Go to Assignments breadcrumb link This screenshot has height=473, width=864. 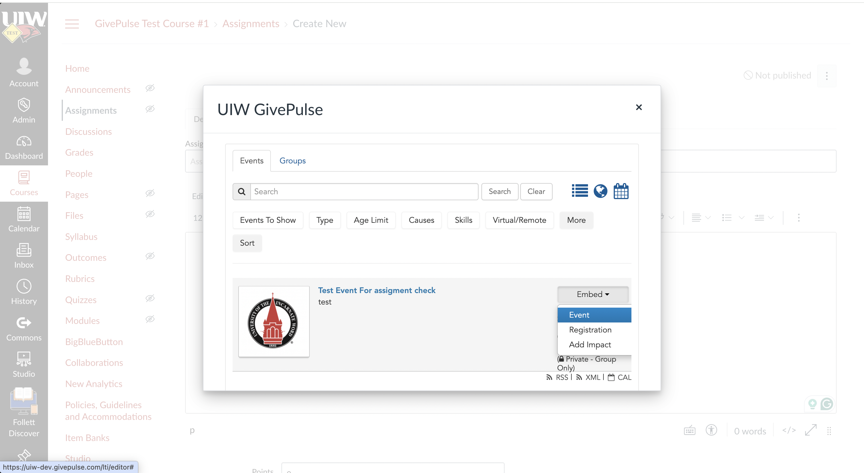251,23
